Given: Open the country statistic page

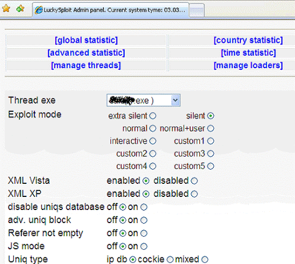Looking at the screenshot, I should [248, 40].
